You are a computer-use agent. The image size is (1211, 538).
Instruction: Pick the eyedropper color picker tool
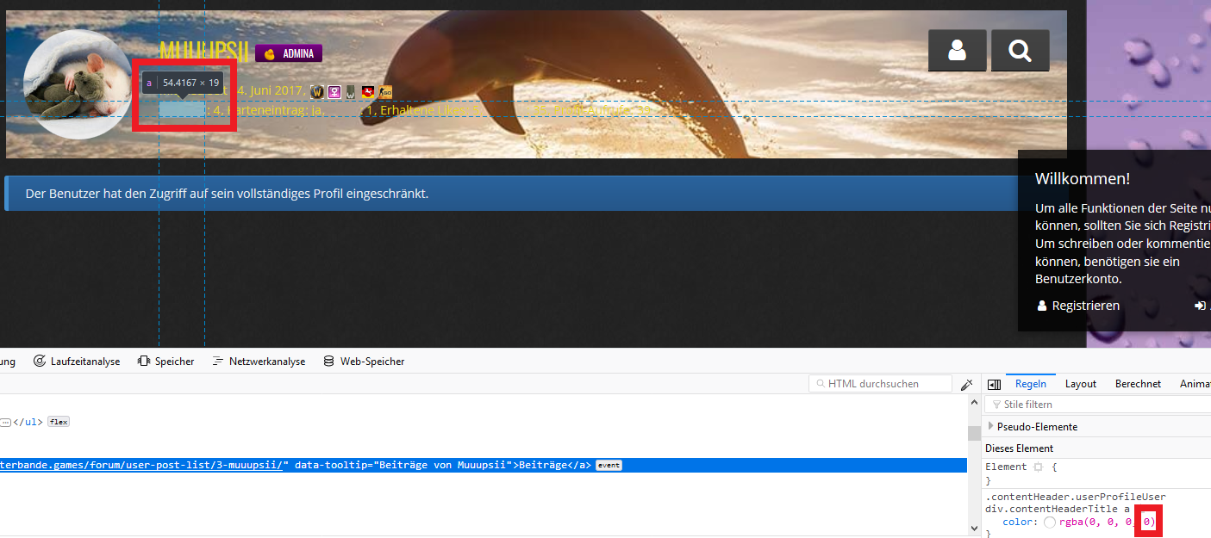(967, 384)
